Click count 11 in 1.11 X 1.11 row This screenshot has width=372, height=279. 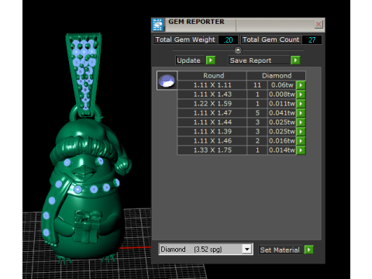point(257,85)
